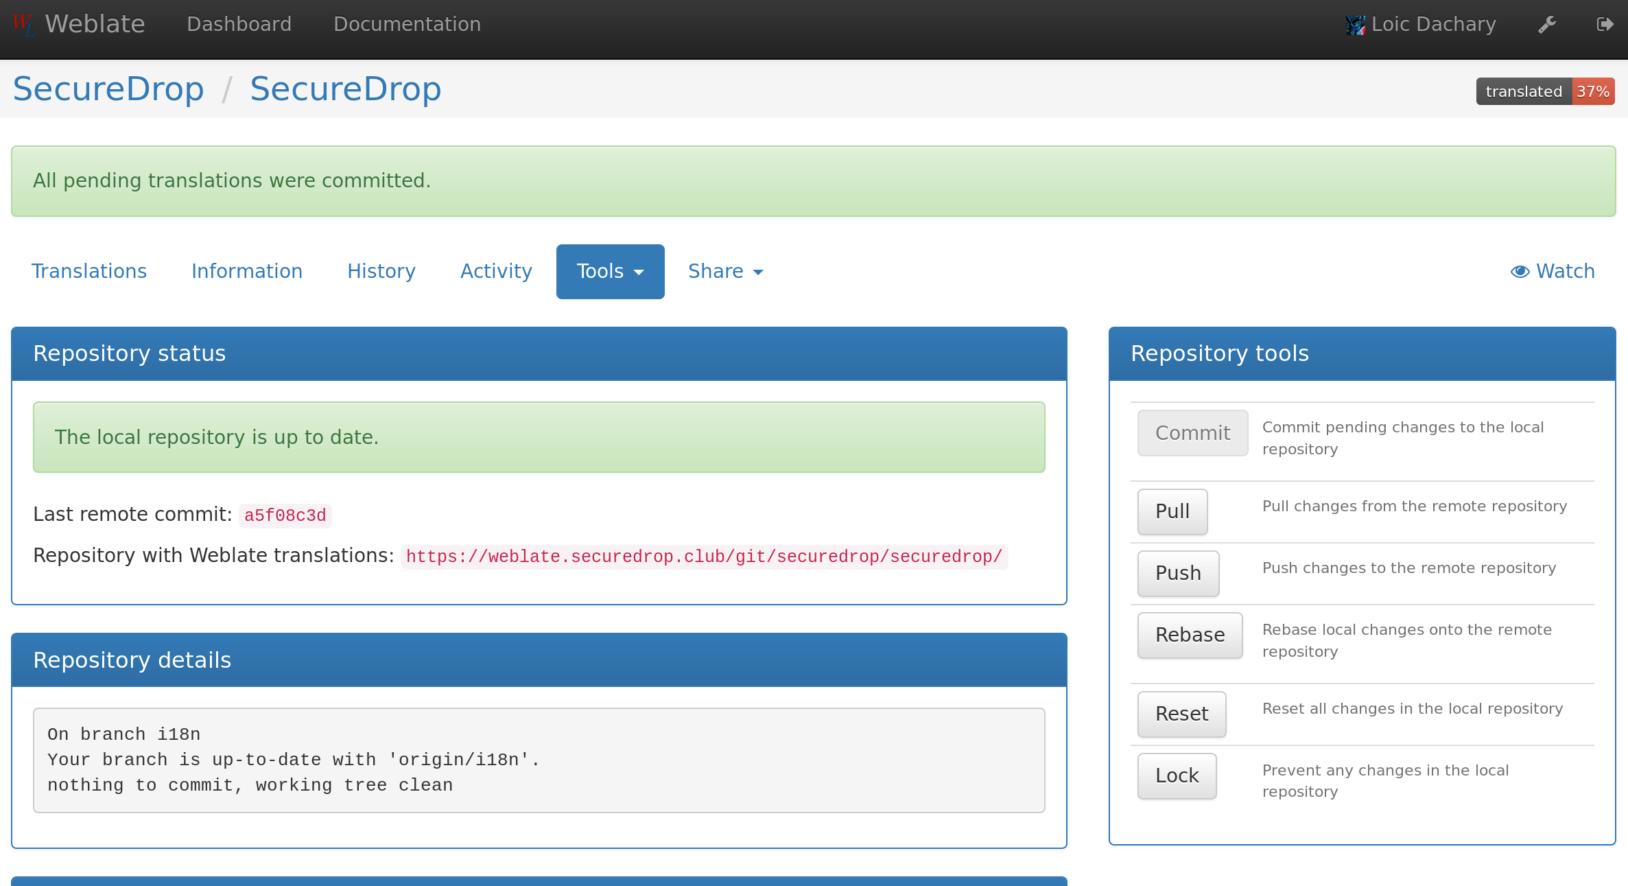This screenshot has width=1628, height=886.
Task: Click 'Push changes to the remote repository' description
Action: tap(1409, 568)
